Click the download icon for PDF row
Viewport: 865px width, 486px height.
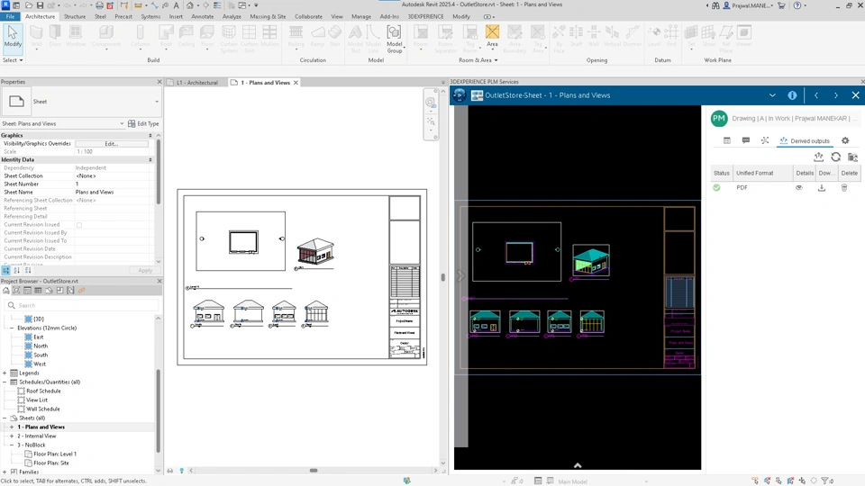click(822, 187)
